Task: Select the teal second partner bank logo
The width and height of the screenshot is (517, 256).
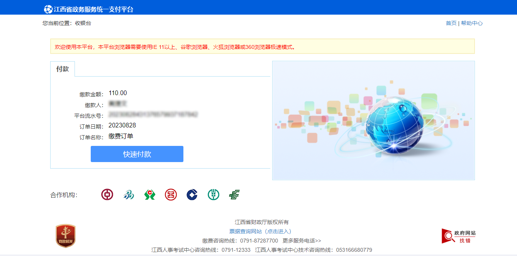Action: coord(128,195)
